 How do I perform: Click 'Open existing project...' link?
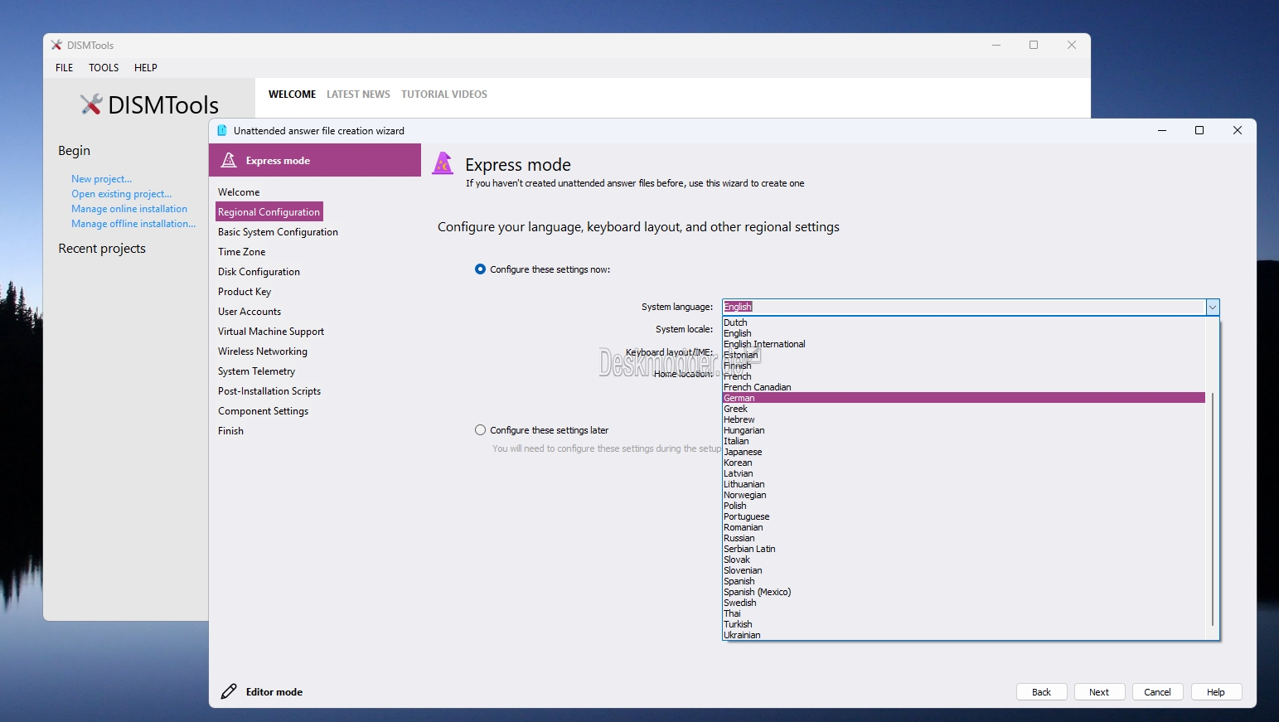[x=121, y=194]
